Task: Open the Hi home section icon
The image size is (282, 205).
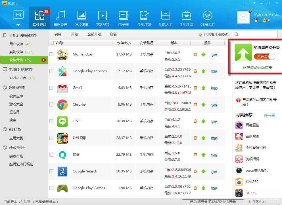Action: click(x=18, y=15)
